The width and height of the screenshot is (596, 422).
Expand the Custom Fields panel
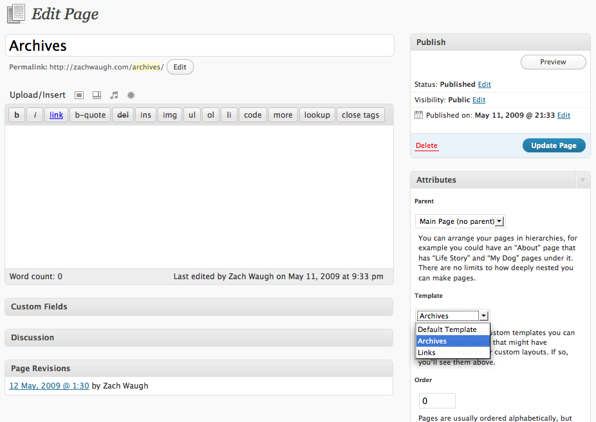pyautogui.click(x=198, y=307)
